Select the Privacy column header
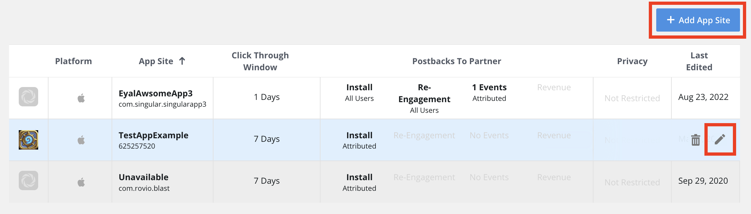Screen dimensions: 751x214 coord(632,61)
